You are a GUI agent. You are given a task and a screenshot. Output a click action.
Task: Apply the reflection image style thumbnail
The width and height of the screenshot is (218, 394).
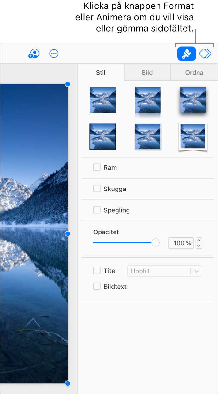coord(148,100)
